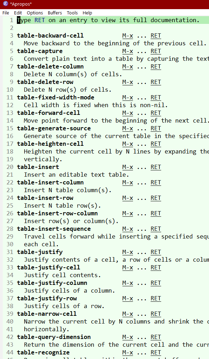Open the Buffers menu
Viewport: 209px width, 359px height.
coord(55,13)
